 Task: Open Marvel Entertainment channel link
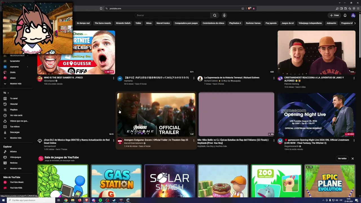click(133, 143)
